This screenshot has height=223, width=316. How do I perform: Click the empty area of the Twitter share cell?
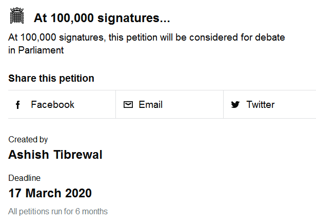coord(295,104)
